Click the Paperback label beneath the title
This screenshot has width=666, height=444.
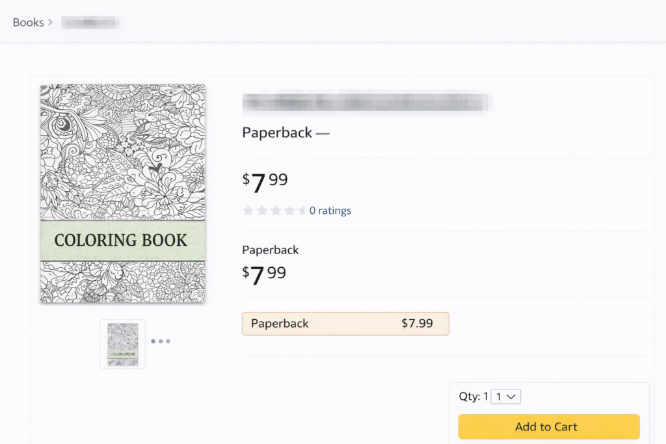point(277,133)
